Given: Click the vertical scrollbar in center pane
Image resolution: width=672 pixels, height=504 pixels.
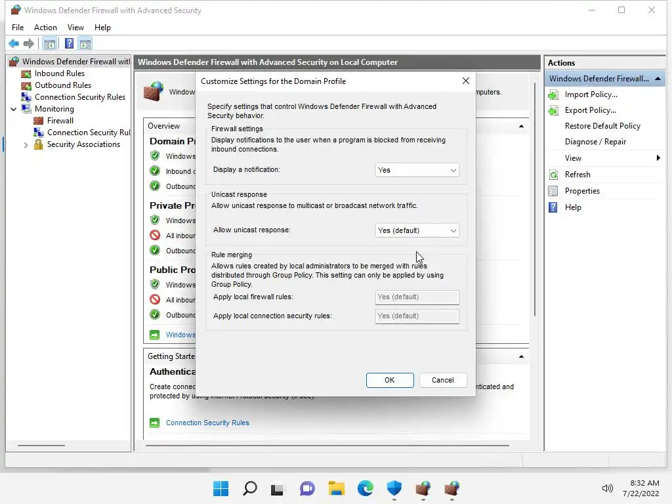Looking at the screenshot, I should tap(535, 199).
